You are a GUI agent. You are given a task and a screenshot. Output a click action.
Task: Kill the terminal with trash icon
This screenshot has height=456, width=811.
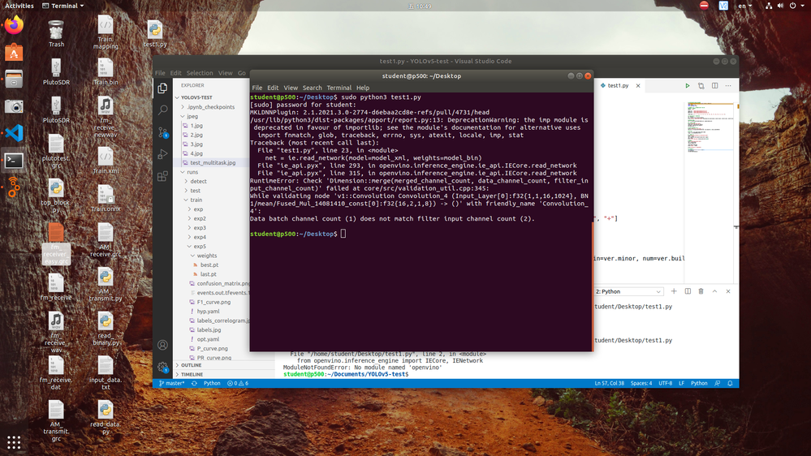point(701,291)
